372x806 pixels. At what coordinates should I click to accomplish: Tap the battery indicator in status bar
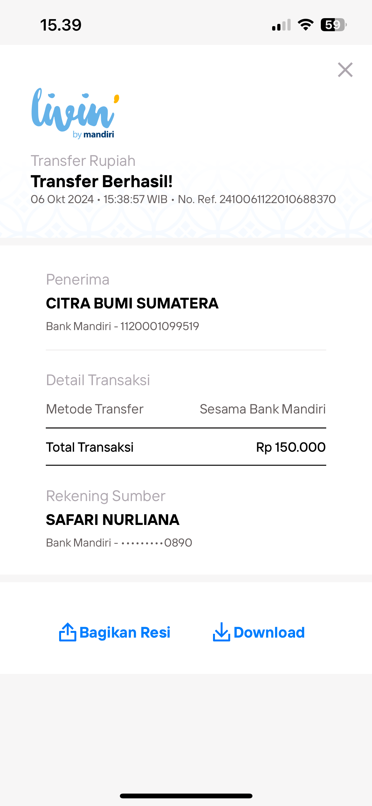(x=334, y=25)
